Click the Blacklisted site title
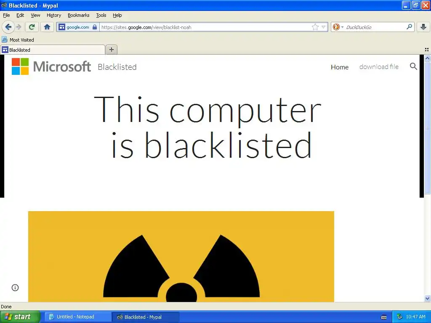Screen dimensions: 431x323 (x=117, y=67)
